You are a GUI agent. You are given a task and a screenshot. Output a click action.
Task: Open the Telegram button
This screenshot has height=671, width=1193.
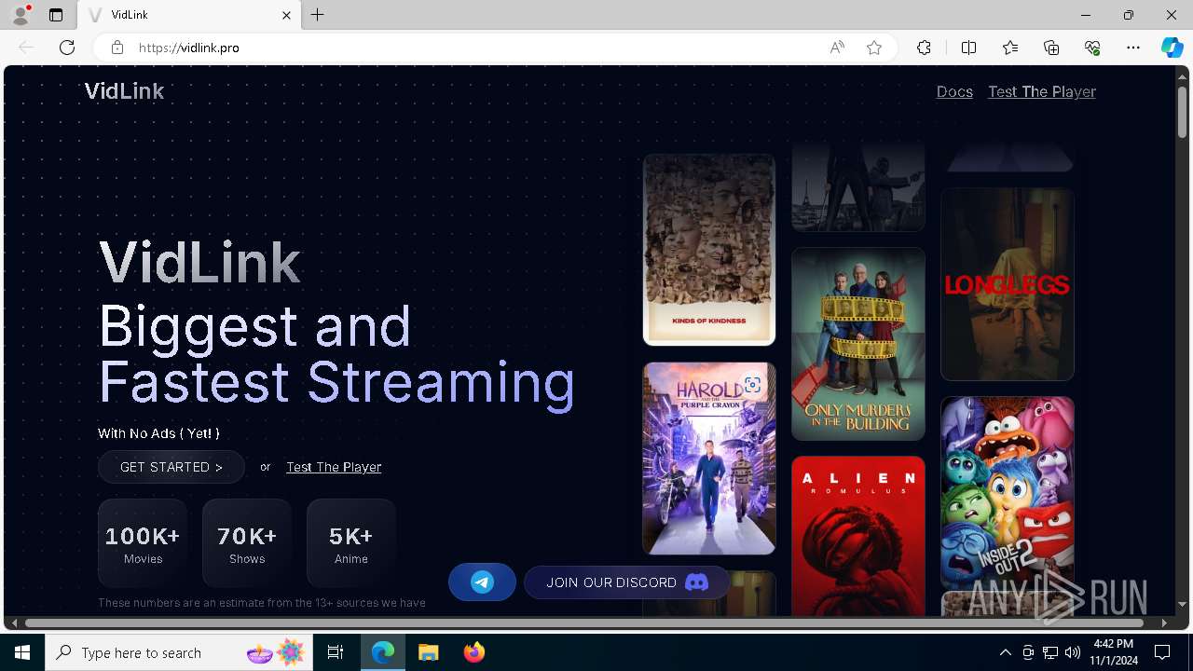(482, 582)
